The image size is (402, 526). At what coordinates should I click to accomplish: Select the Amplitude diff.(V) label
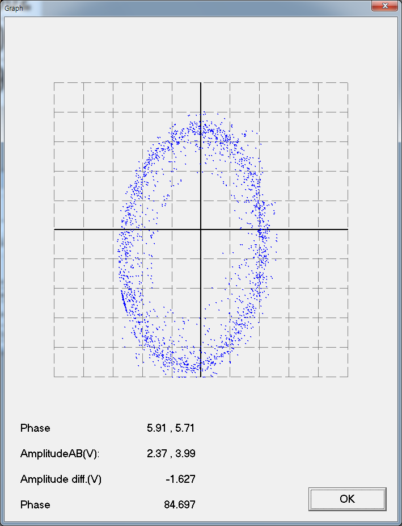61,479
